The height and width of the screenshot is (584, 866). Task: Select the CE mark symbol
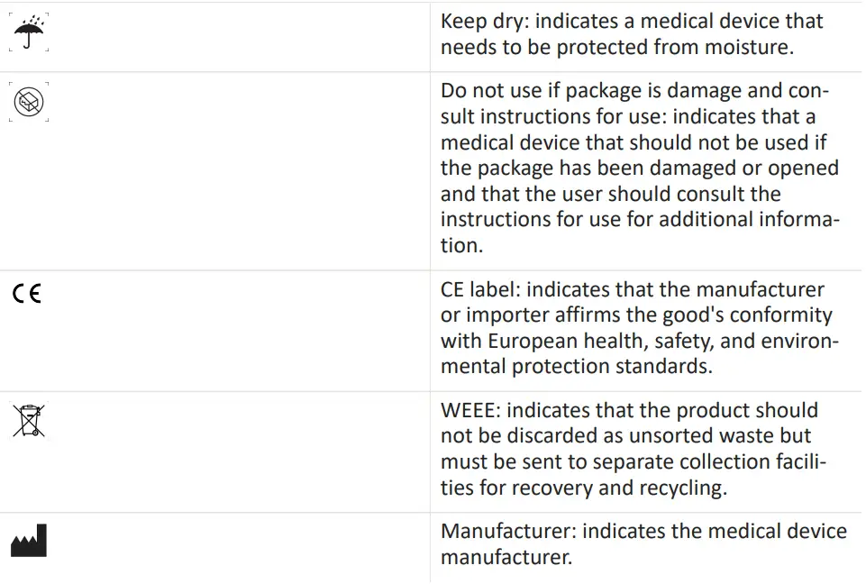coord(27,294)
